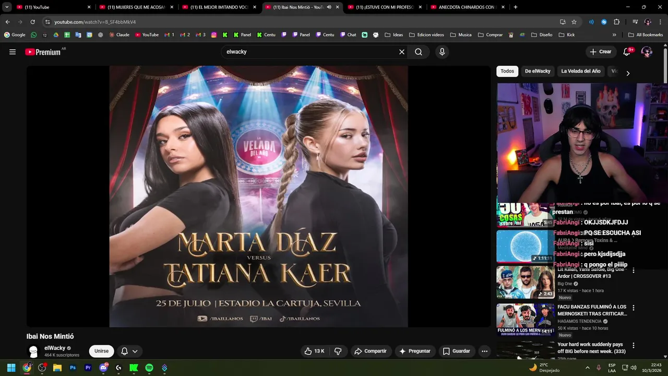Open Claude bookmark

click(120, 35)
